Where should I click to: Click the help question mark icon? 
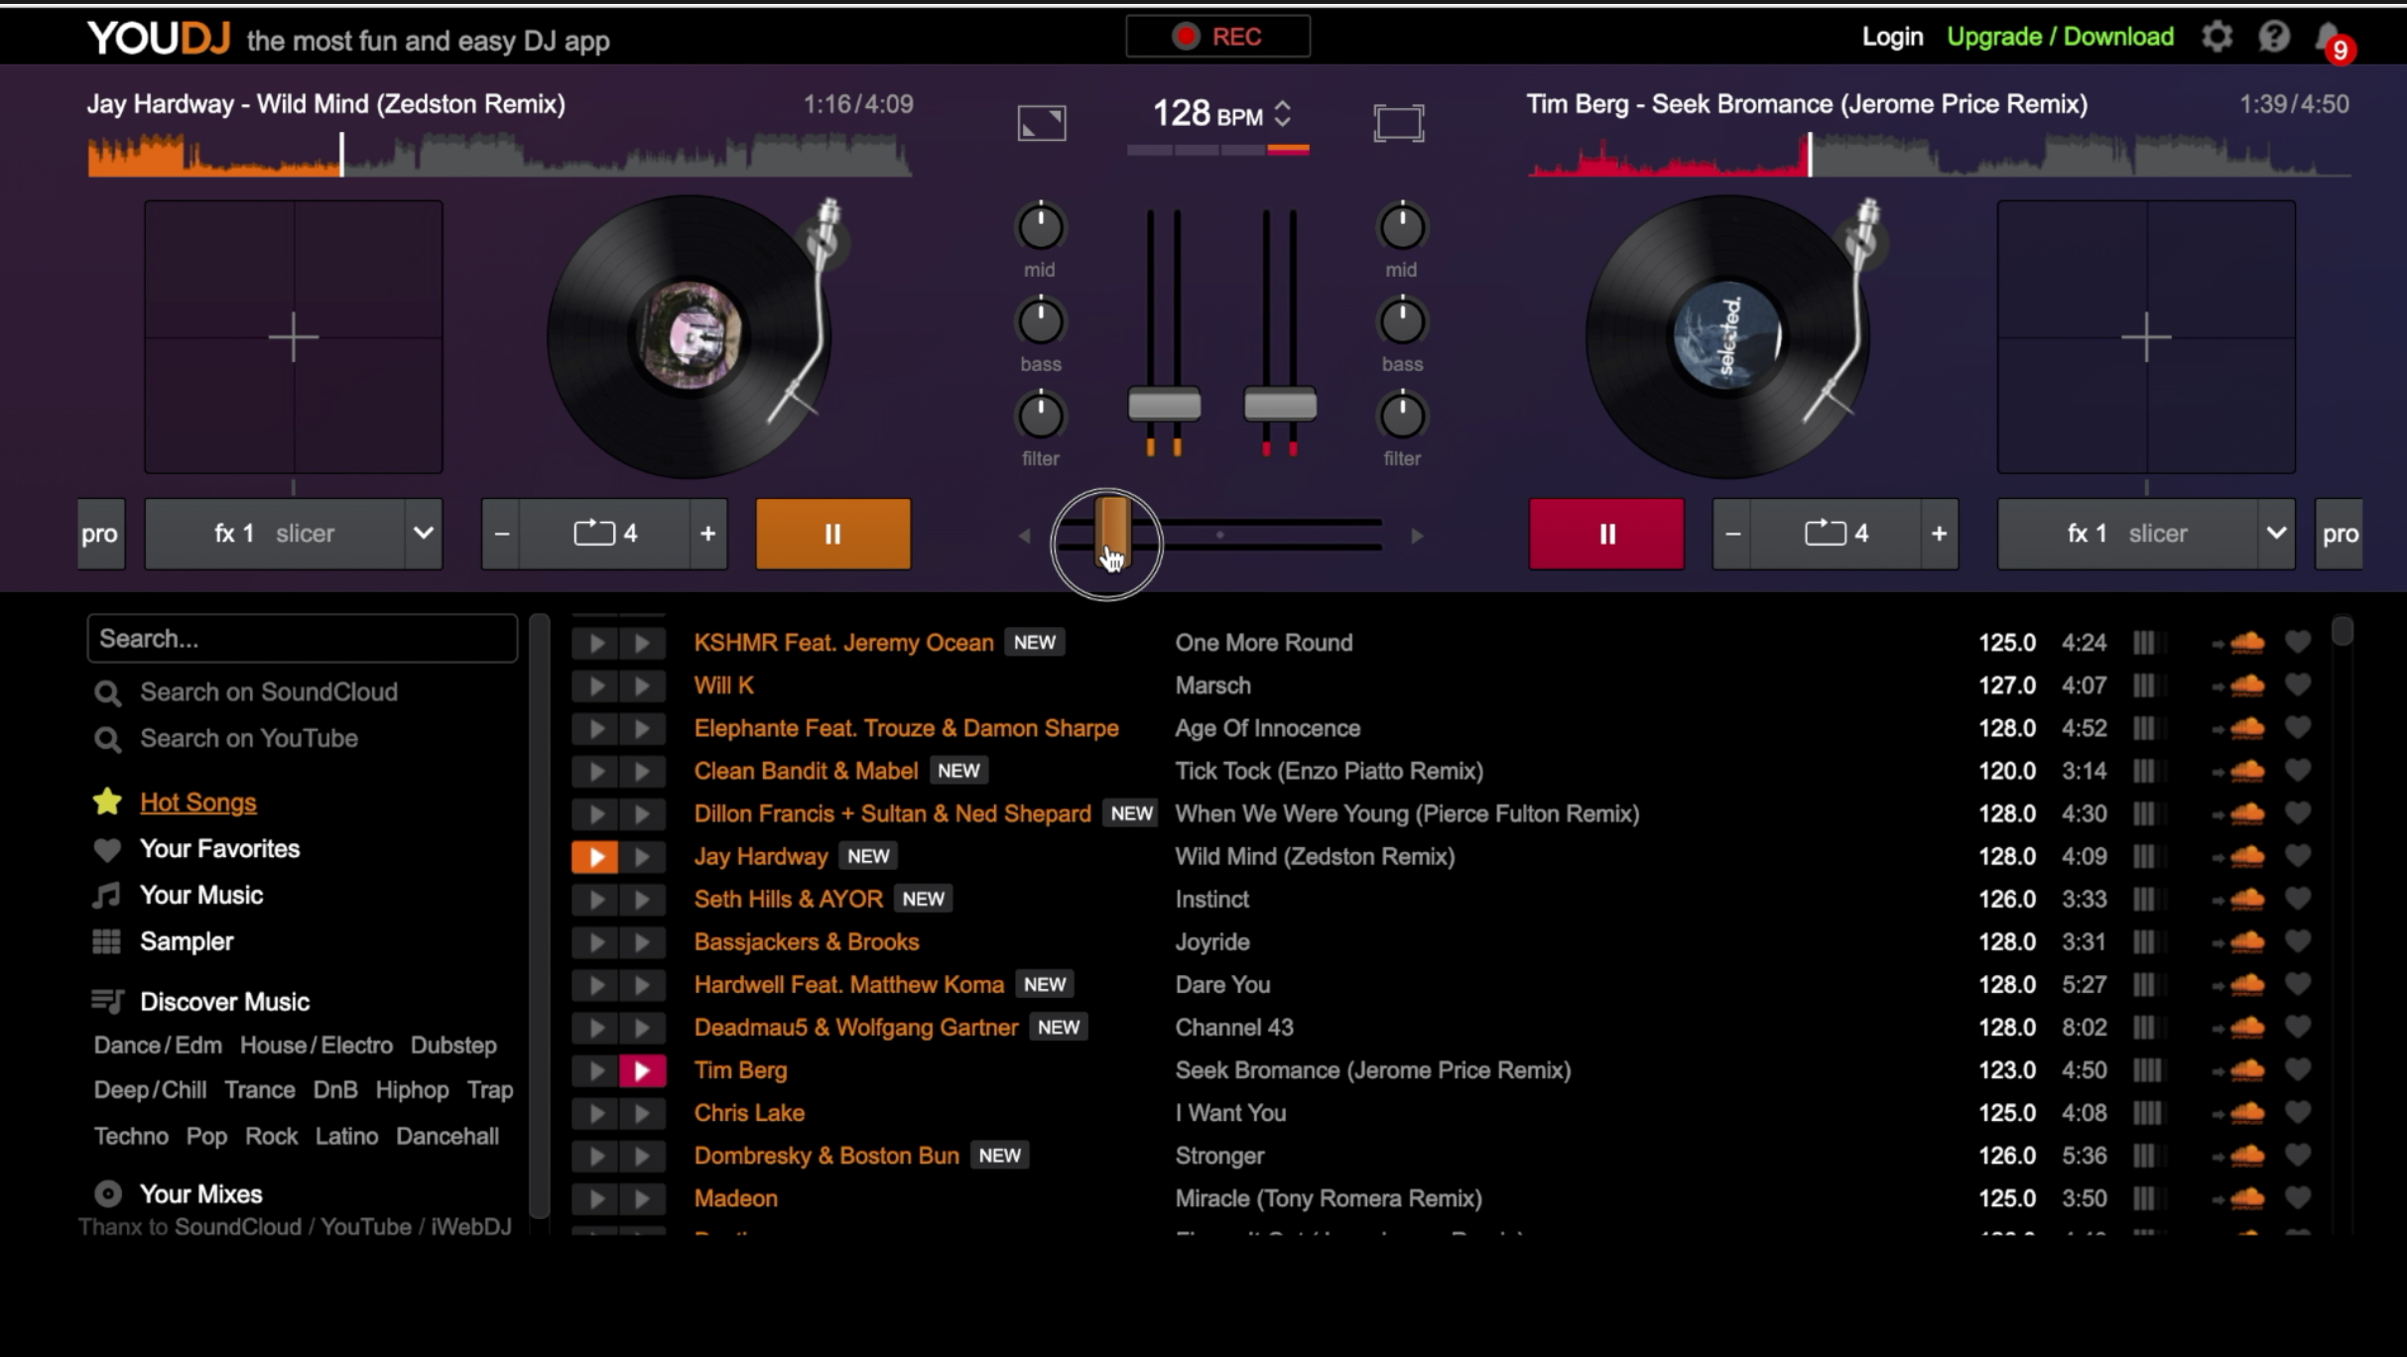(2274, 36)
